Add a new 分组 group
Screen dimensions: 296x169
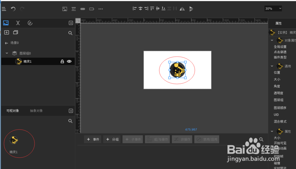[x=112, y=139]
